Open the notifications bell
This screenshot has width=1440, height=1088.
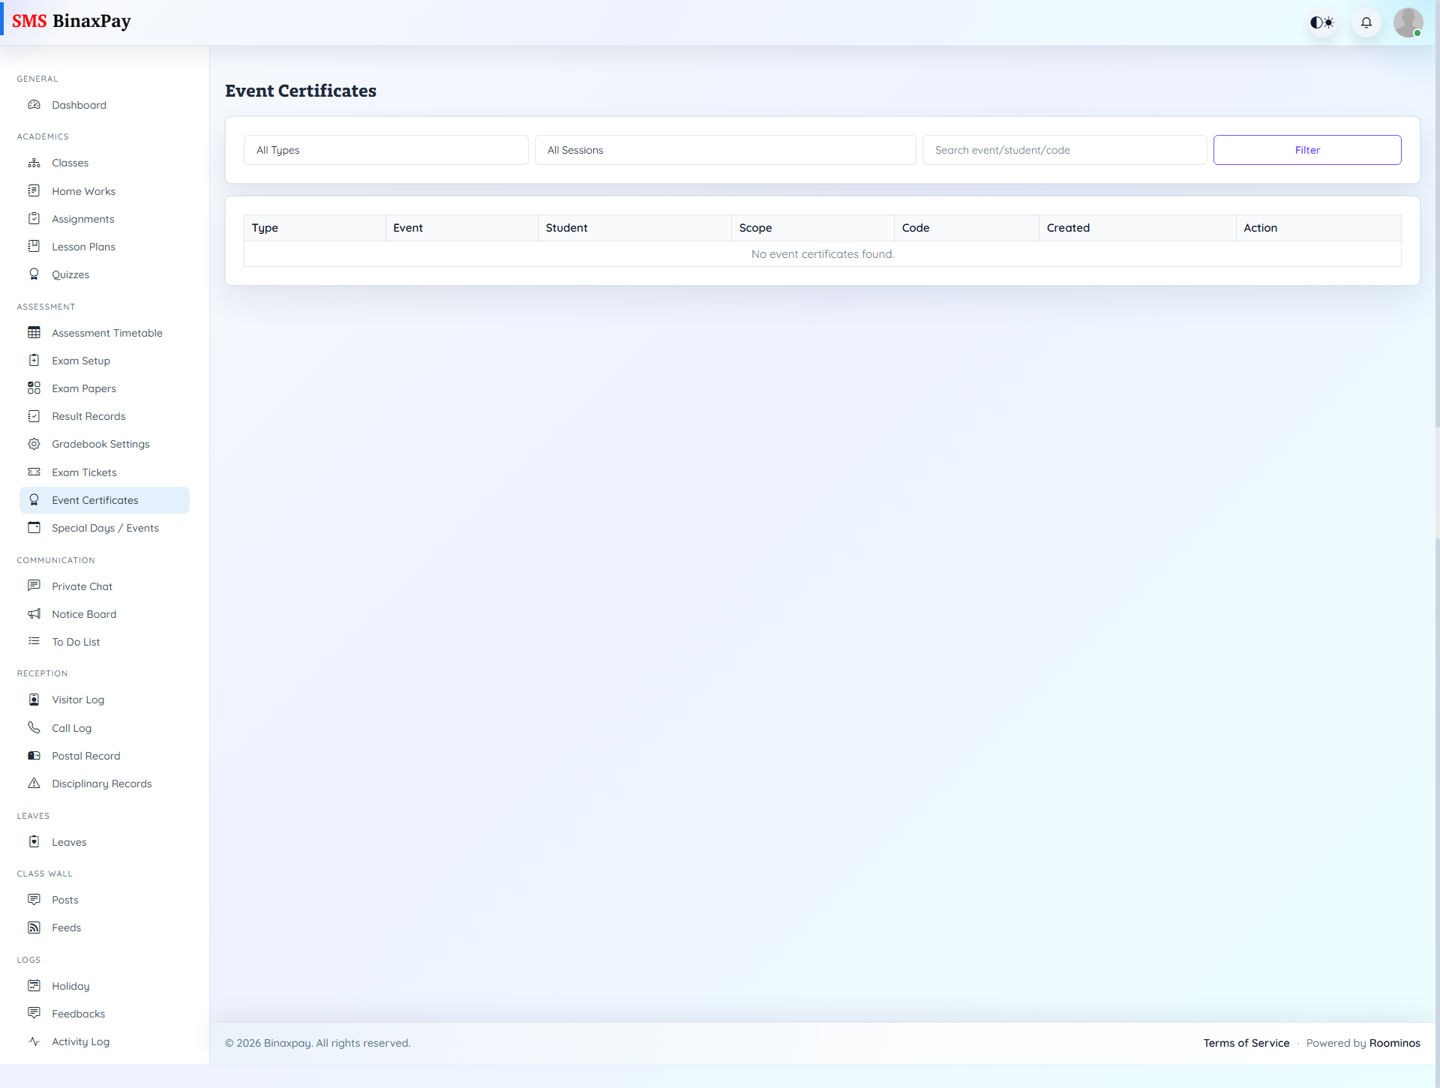click(x=1366, y=22)
